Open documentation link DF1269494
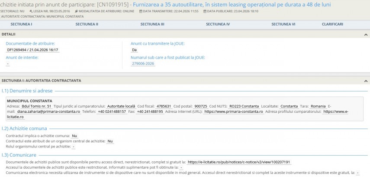The width and height of the screenshot is (370, 177). point(32,50)
